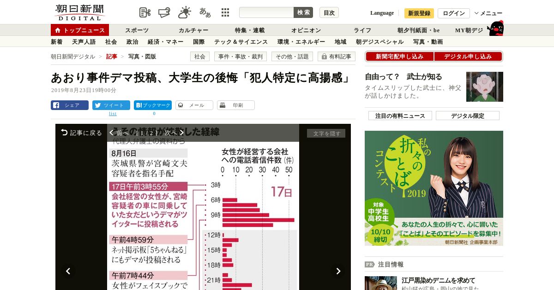Select the オピニオン tab
This screenshot has width=554, height=290.
306,30
